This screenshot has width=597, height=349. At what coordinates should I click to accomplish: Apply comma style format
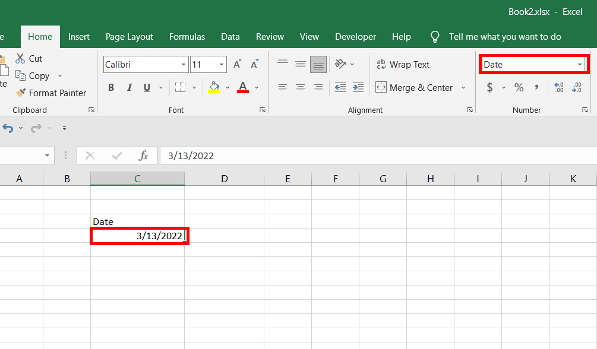[536, 87]
